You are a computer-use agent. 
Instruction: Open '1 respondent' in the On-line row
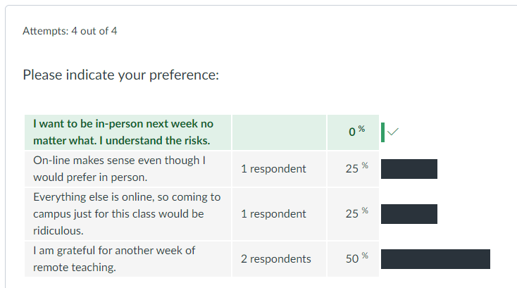[273, 169]
